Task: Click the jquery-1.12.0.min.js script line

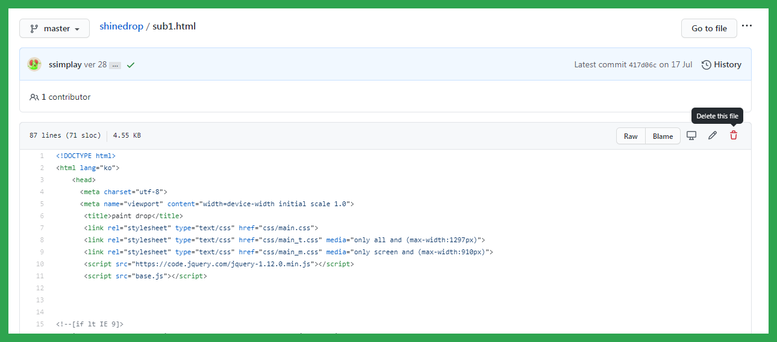Action: click(219, 264)
